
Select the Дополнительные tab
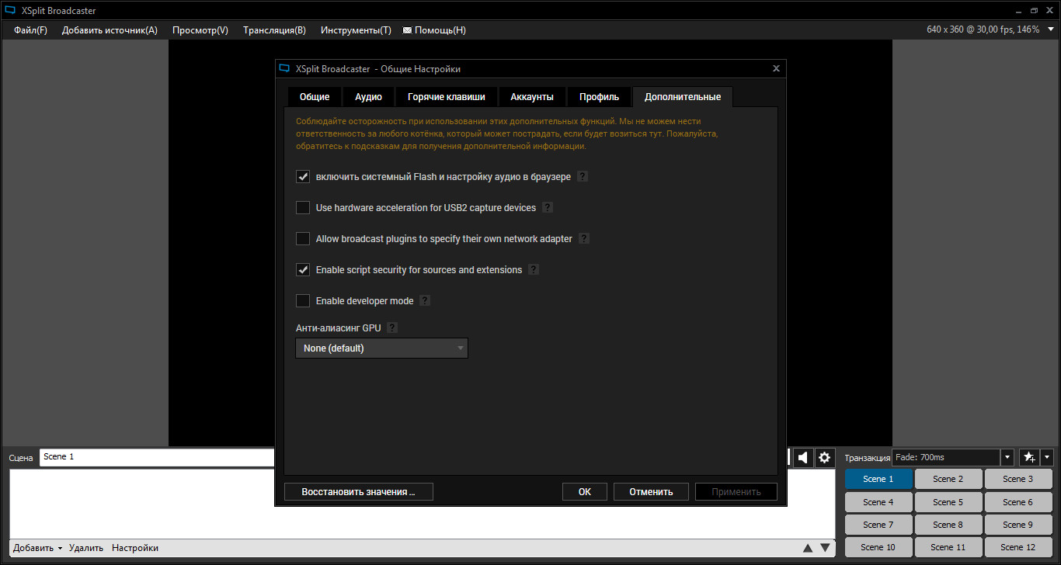coord(683,97)
